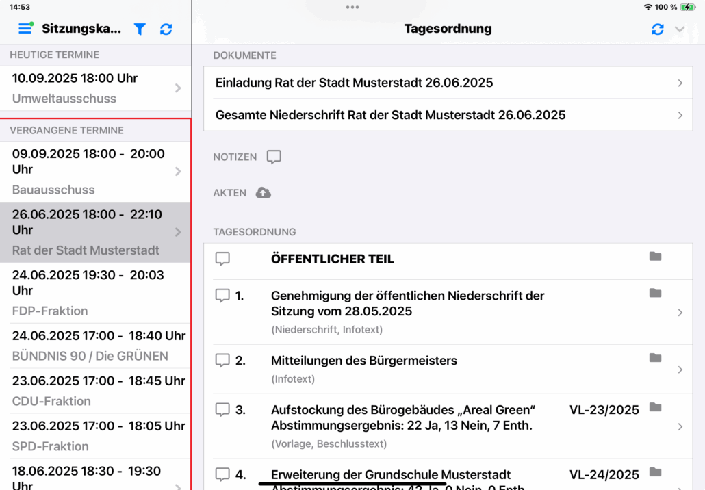Expand Mitteilungen des Bürgermeisters details chevron
Image resolution: width=705 pixels, height=490 pixels.
click(680, 370)
